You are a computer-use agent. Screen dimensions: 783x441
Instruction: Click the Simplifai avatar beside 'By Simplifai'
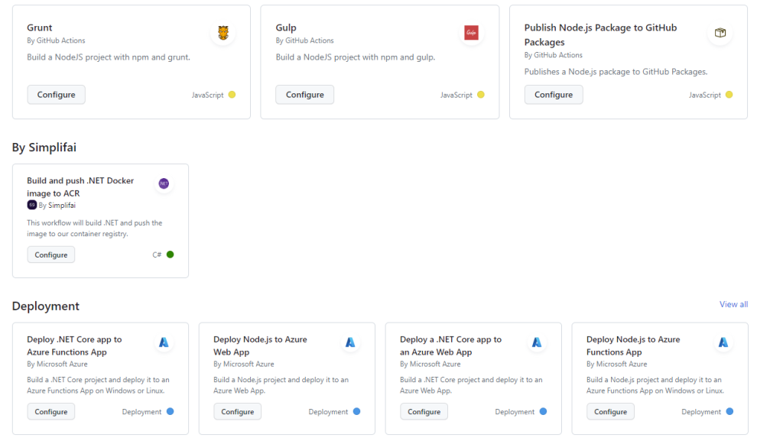click(x=31, y=205)
